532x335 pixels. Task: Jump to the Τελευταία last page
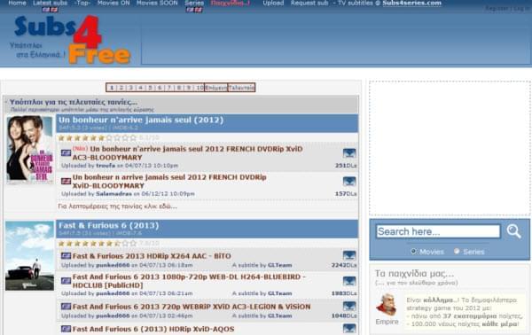point(241,88)
